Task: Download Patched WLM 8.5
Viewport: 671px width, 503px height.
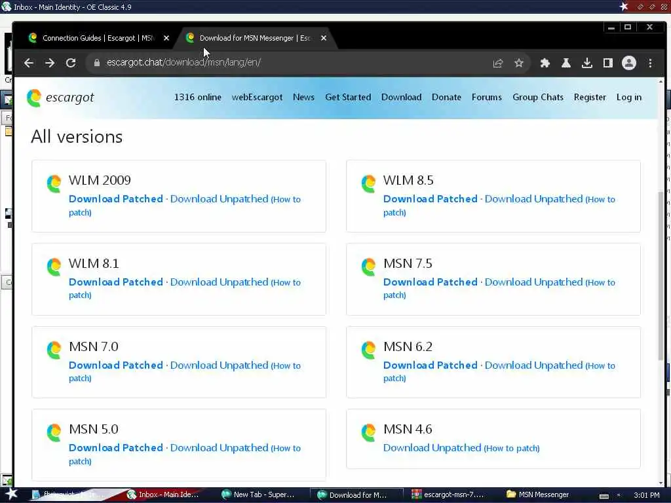Action: [x=431, y=199]
